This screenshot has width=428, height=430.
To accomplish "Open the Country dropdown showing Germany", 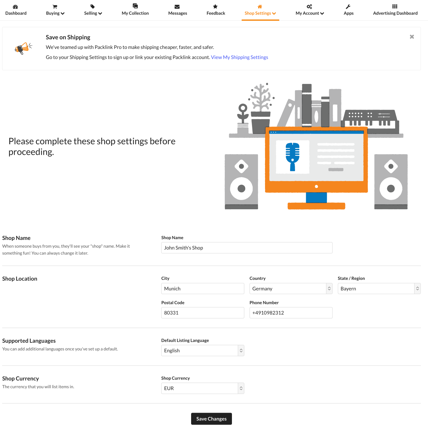I will click(291, 289).
